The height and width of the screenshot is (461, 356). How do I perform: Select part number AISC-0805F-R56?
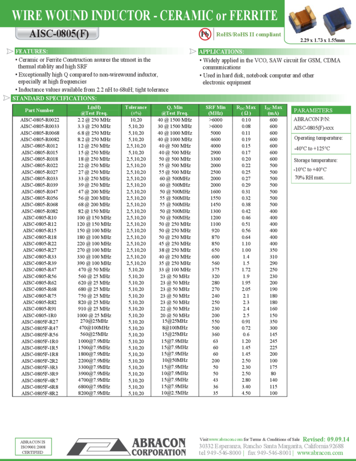click(40, 335)
